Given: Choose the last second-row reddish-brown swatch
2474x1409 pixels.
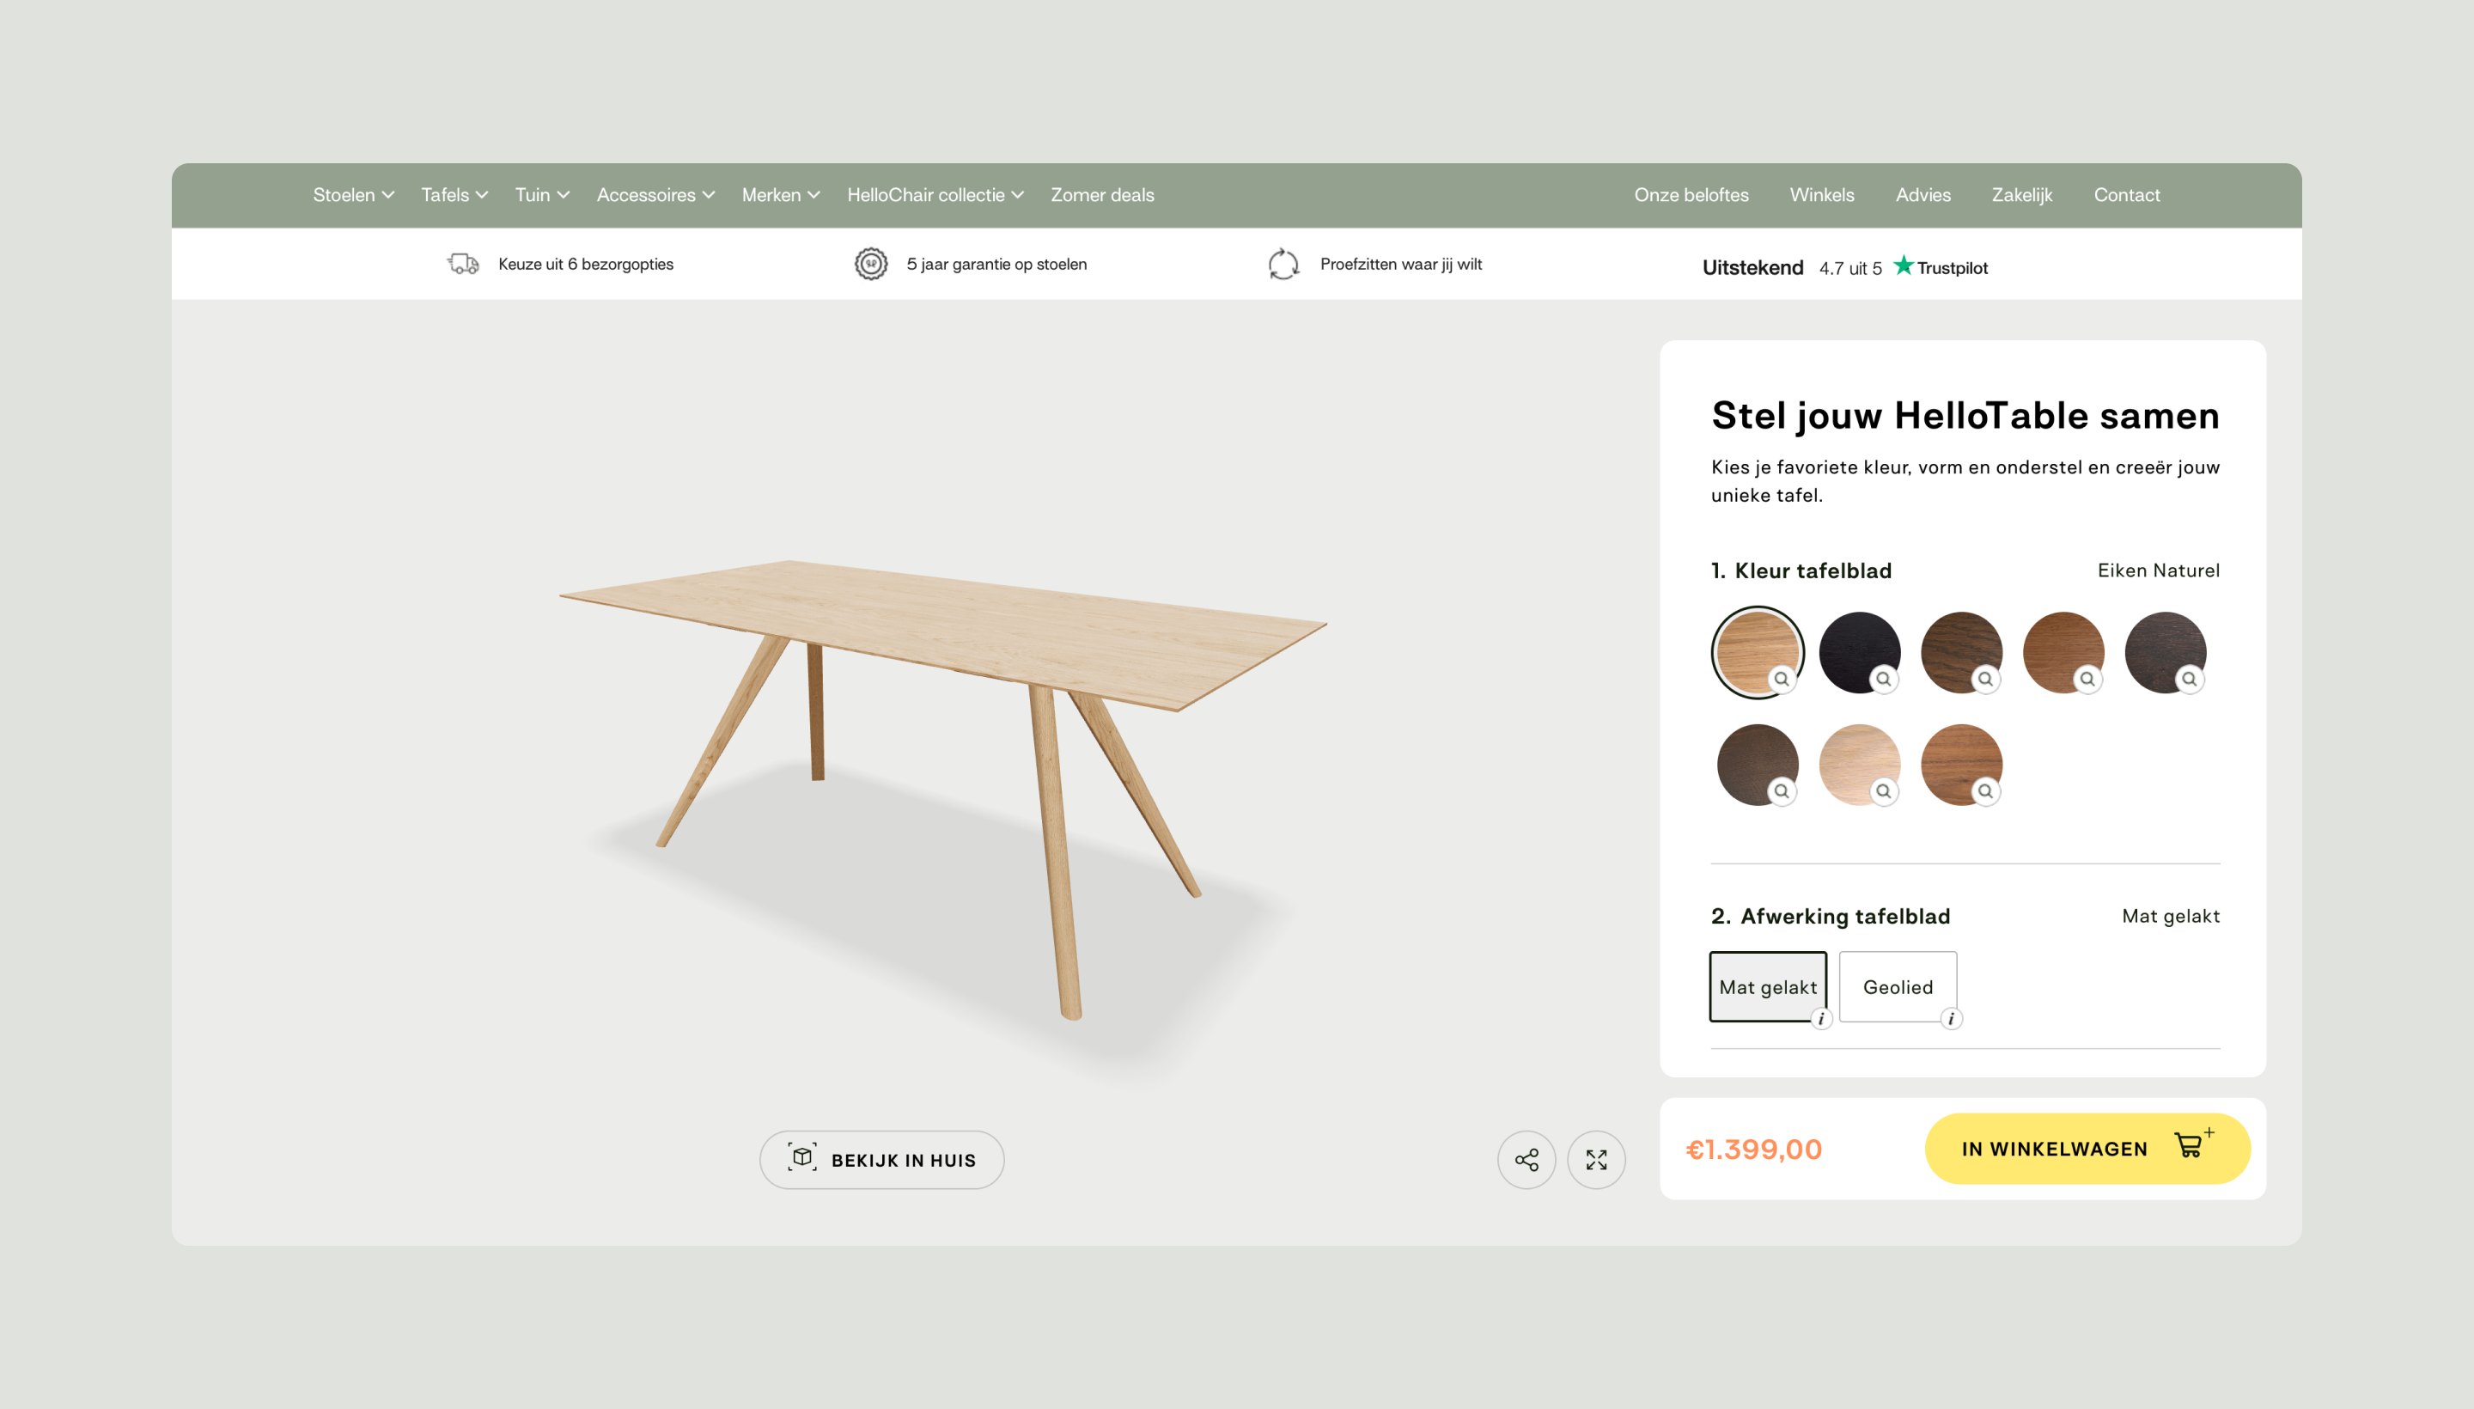Looking at the screenshot, I should 1960,764.
